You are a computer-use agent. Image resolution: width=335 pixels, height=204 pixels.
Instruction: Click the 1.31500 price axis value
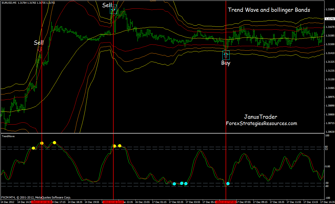330,44
